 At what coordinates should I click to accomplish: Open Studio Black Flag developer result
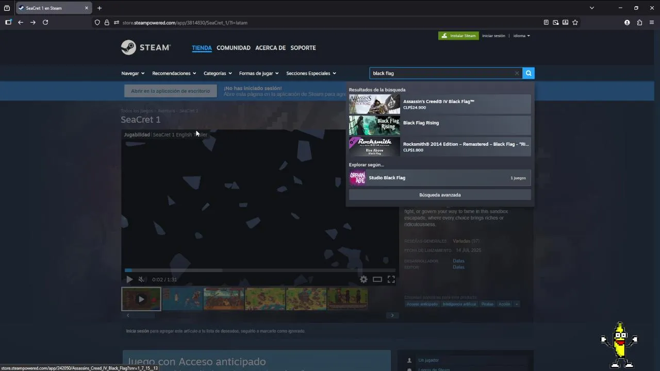[440, 178]
